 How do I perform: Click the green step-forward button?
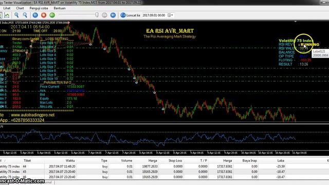click(x=52, y=15)
